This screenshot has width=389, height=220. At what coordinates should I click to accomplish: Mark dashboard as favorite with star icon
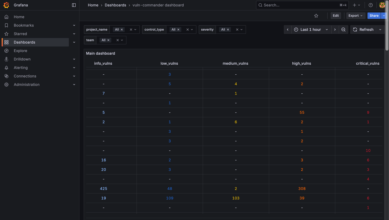(x=316, y=16)
